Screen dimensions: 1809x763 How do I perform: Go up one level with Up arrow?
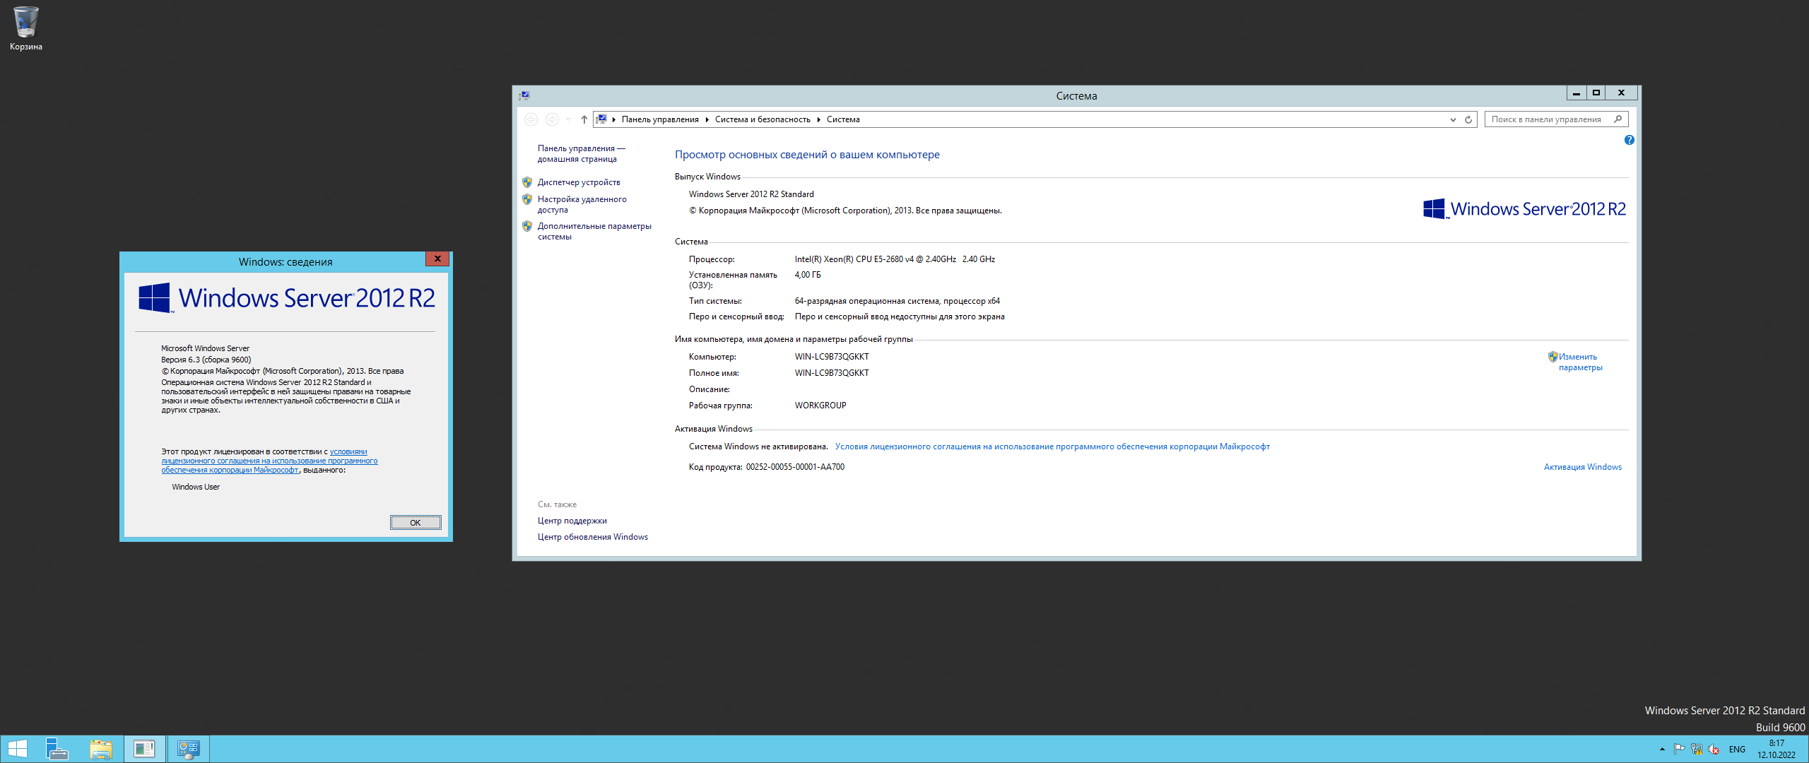click(584, 119)
